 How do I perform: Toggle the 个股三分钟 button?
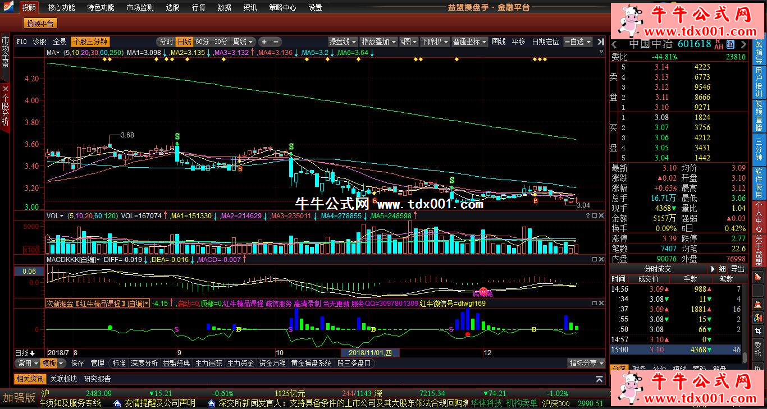point(90,42)
